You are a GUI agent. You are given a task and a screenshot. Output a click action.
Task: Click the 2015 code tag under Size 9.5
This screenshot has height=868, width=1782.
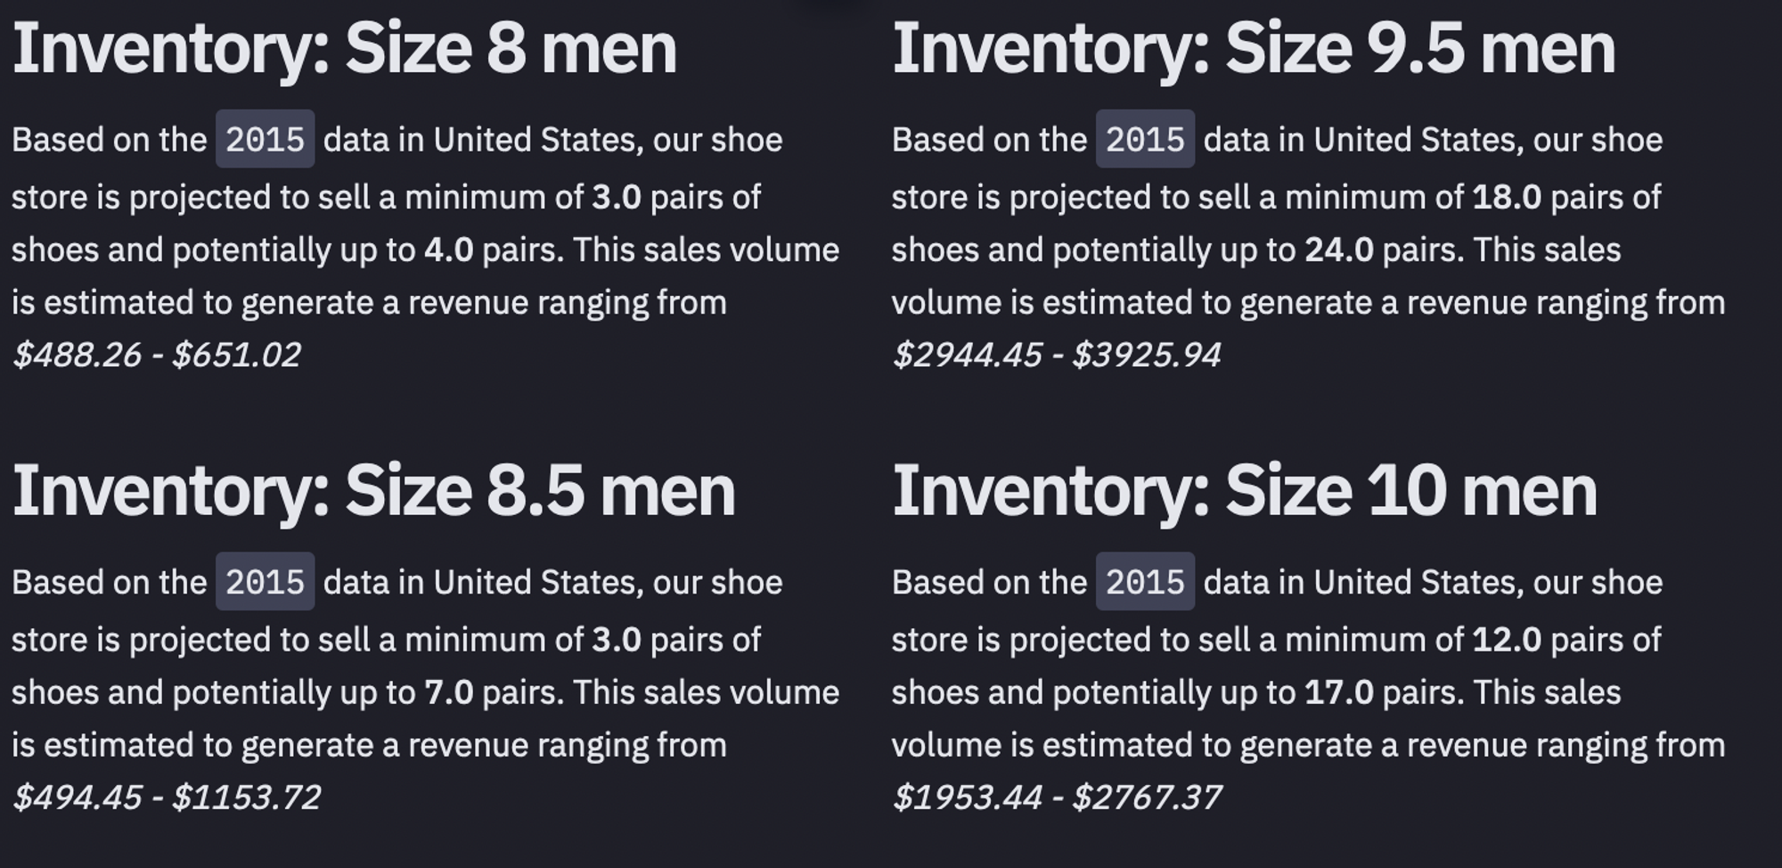(1145, 139)
